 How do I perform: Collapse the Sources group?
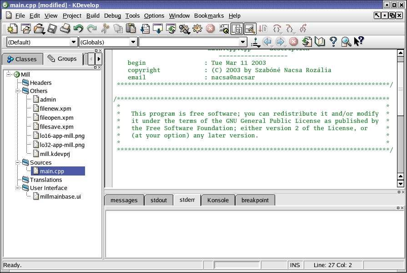click(x=18, y=163)
